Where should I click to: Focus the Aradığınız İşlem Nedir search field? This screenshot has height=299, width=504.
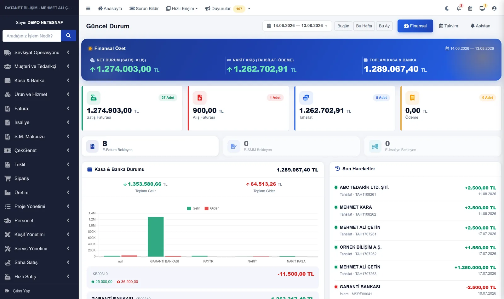tap(32, 36)
